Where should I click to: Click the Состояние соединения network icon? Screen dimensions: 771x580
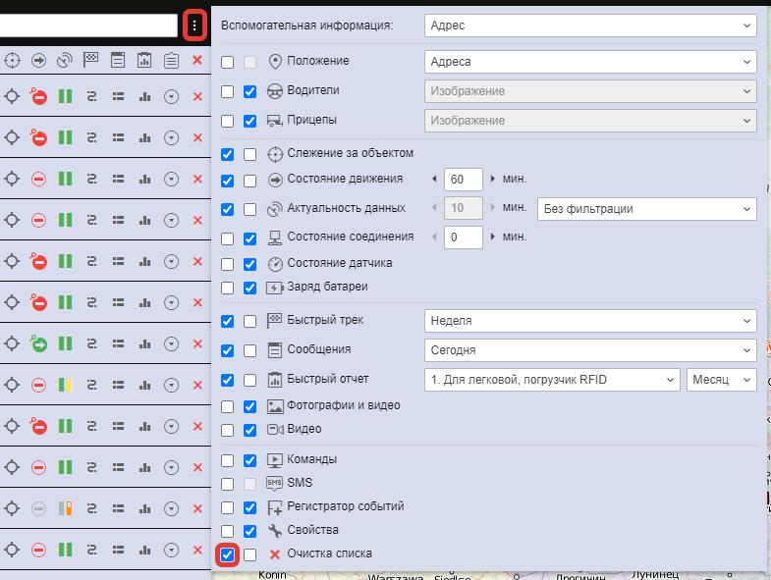point(275,237)
